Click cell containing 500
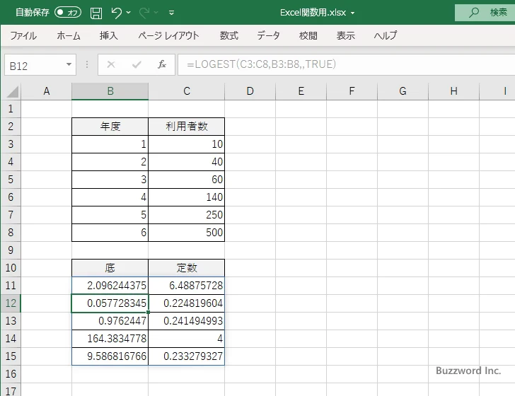515x396 pixels. click(187, 233)
